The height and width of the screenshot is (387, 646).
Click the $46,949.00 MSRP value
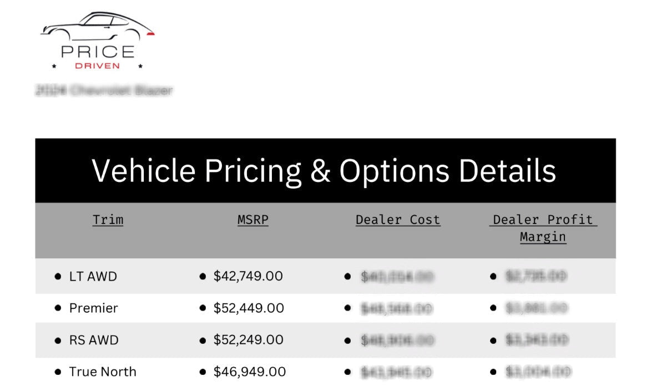click(x=250, y=372)
